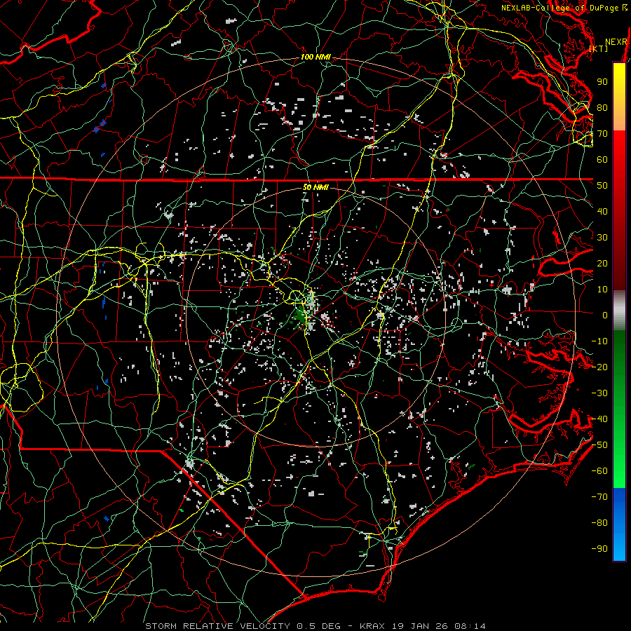Select the -40 value on velocity scale
This screenshot has height=631, width=631.
pyautogui.click(x=599, y=419)
